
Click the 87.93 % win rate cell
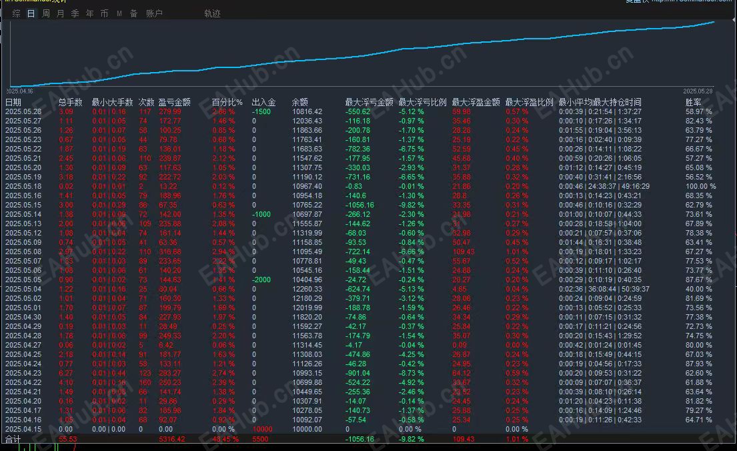pyautogui.click(x=698, y=364)
